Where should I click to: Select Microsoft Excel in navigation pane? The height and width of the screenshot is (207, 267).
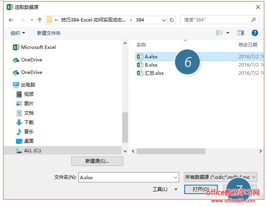[x=34, y=47]
